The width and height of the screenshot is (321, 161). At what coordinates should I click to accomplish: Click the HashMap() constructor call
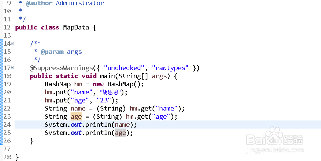[124, 84]
